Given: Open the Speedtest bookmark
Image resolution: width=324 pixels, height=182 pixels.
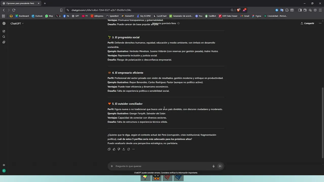Looking at the screenshot, I should click(112, 16).
